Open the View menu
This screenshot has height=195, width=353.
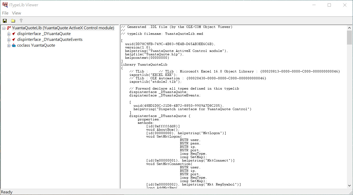click(17, 13)
